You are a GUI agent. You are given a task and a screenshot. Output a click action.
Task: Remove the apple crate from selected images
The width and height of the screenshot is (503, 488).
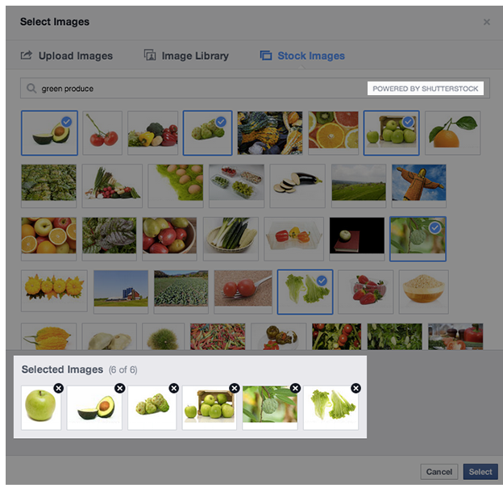click(x=235, y=388)
